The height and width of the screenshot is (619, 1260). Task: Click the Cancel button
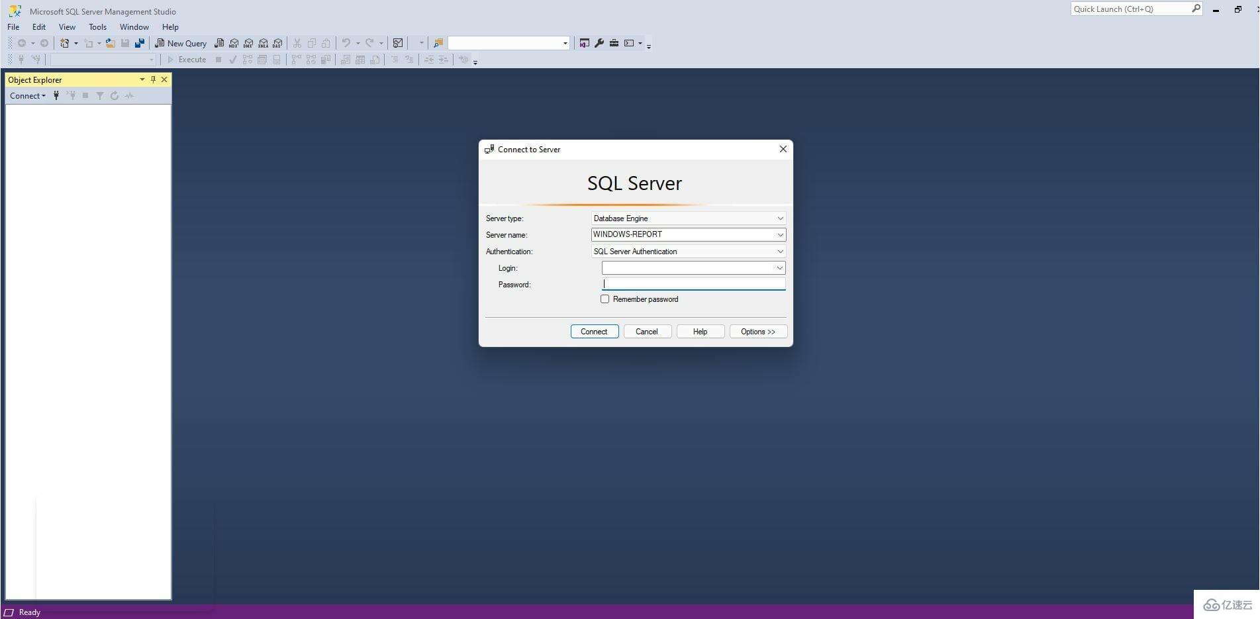coord(647,332)
